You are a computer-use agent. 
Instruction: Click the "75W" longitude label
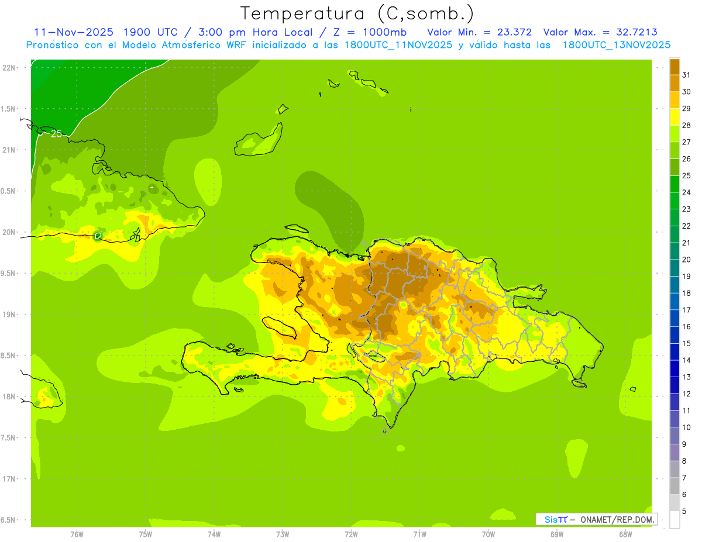pyautogui.click(x=145, y=534)
